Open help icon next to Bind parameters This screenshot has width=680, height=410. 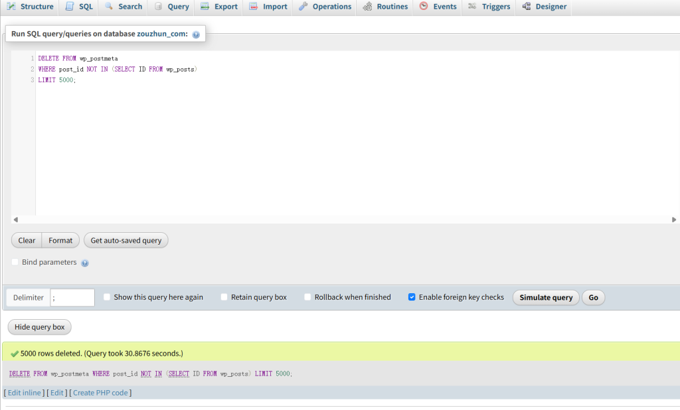(85, 263)
